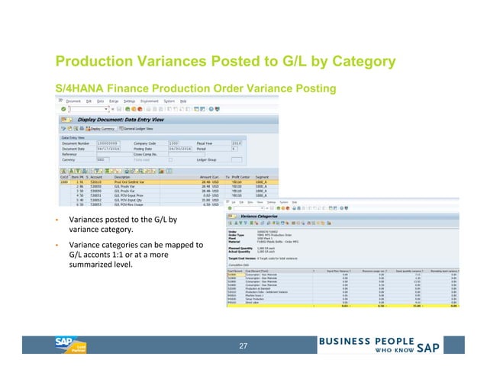Select the Setup Production row

click(343, 299)
